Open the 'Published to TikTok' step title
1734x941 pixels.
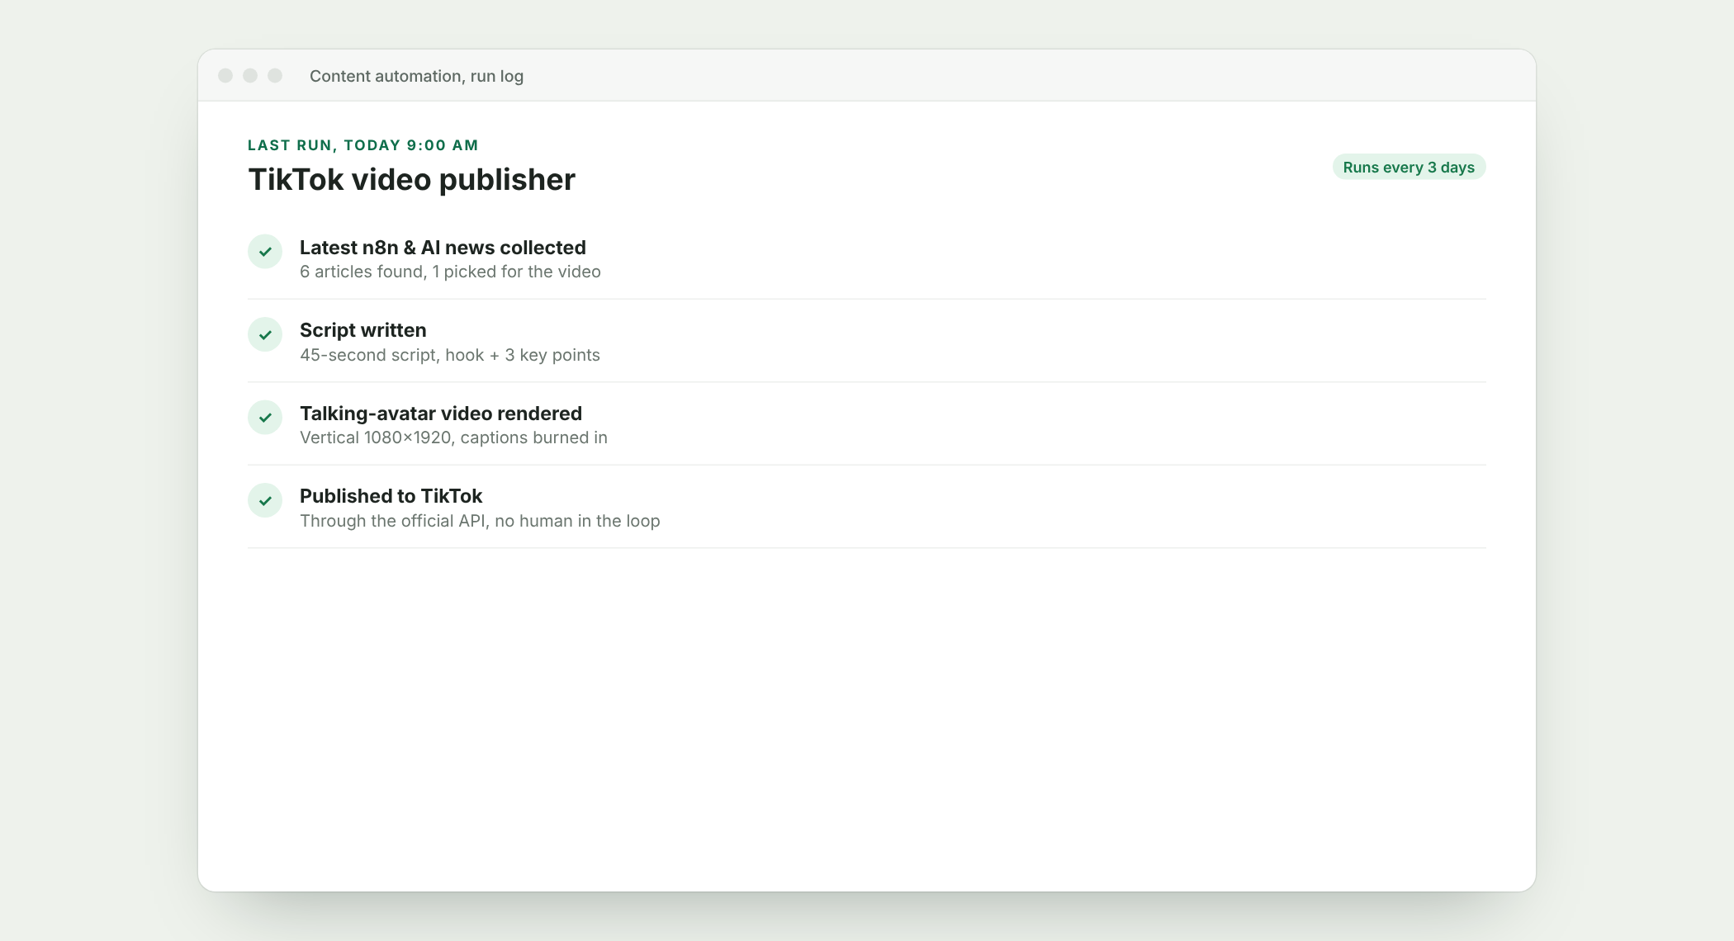(391, 496)
